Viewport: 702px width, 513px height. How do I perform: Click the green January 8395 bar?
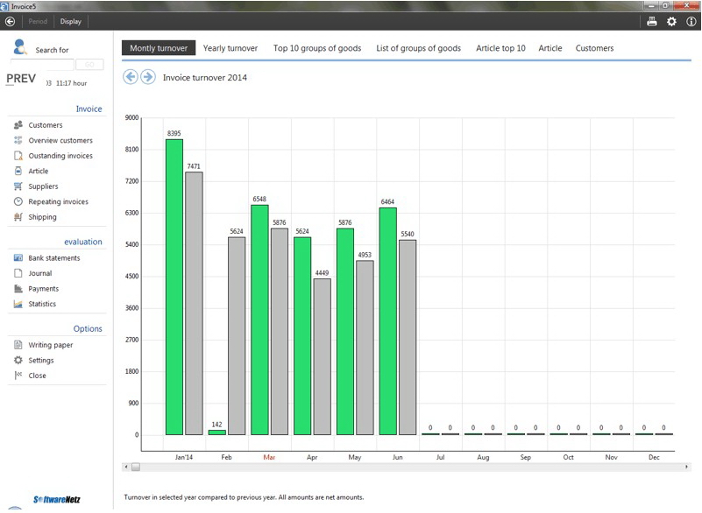(174, 287)
